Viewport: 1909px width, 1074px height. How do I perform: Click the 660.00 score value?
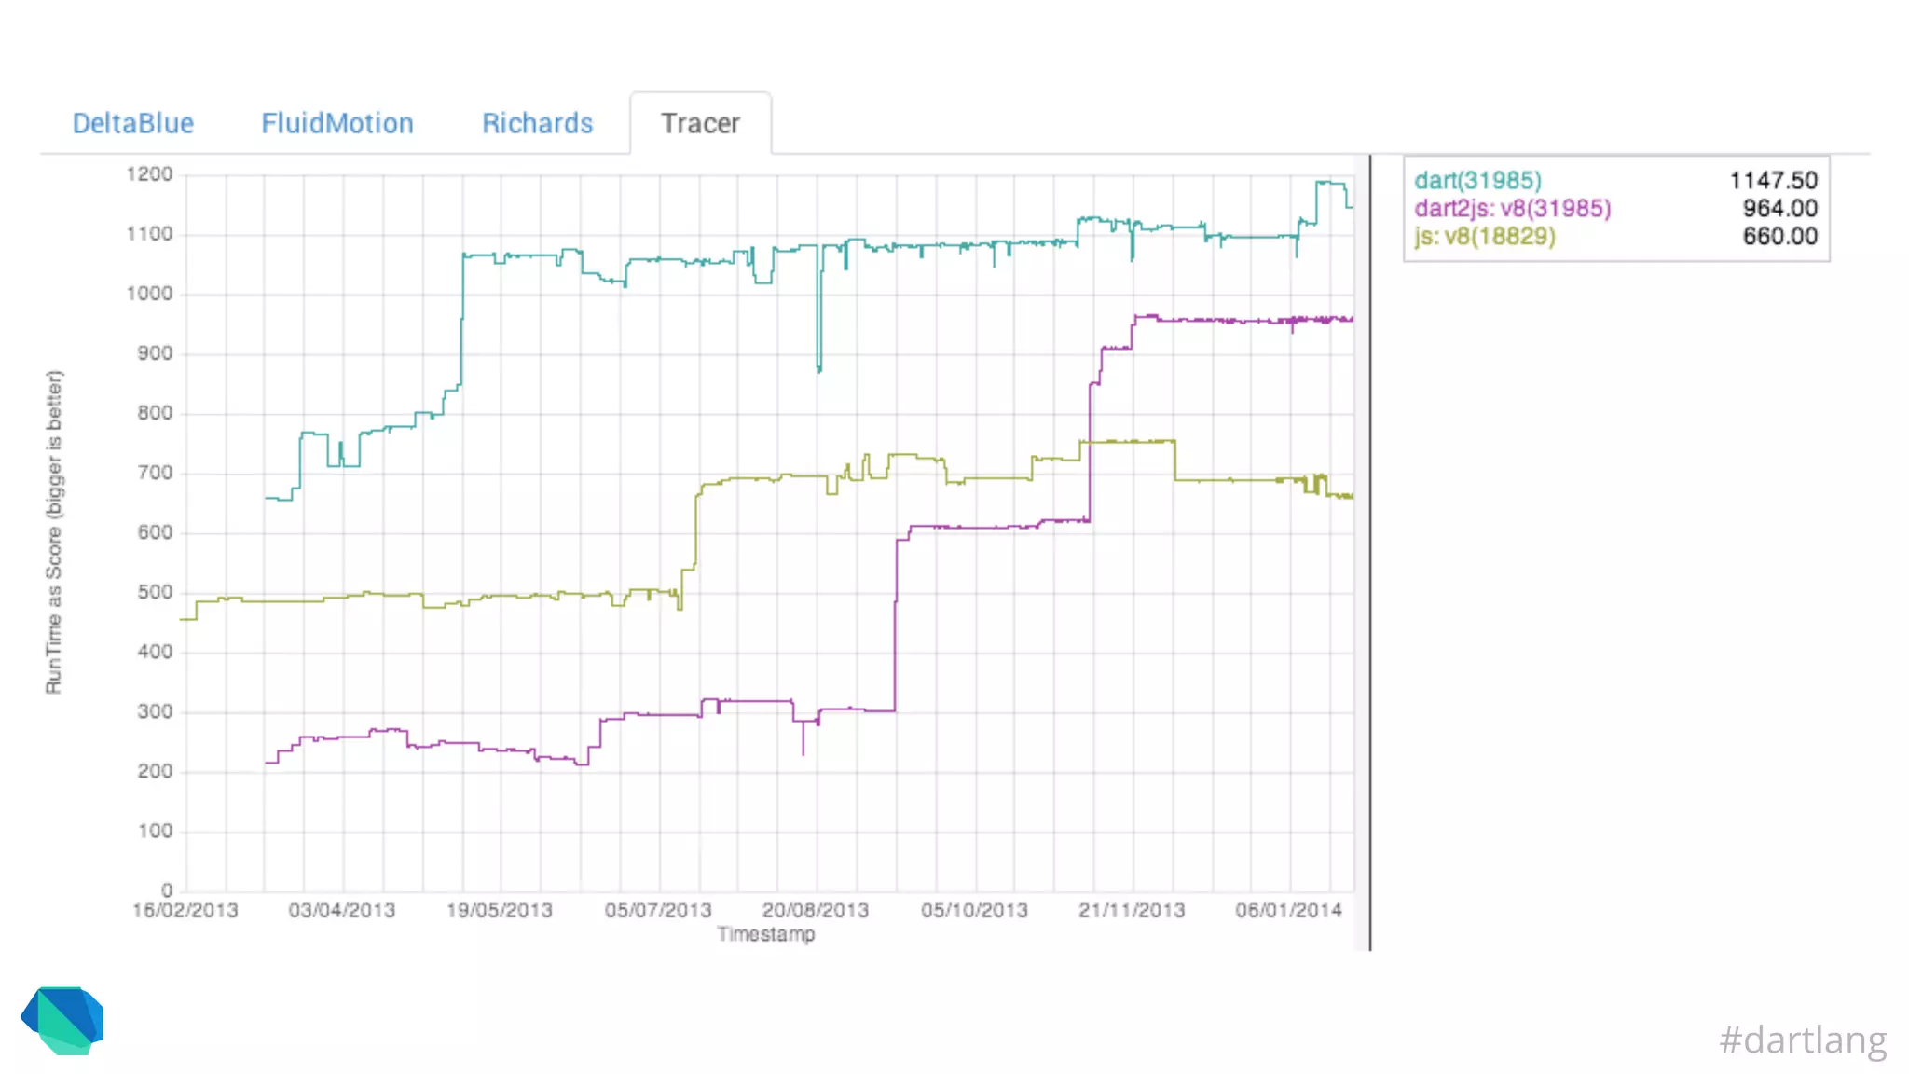tap(1779, 236)
